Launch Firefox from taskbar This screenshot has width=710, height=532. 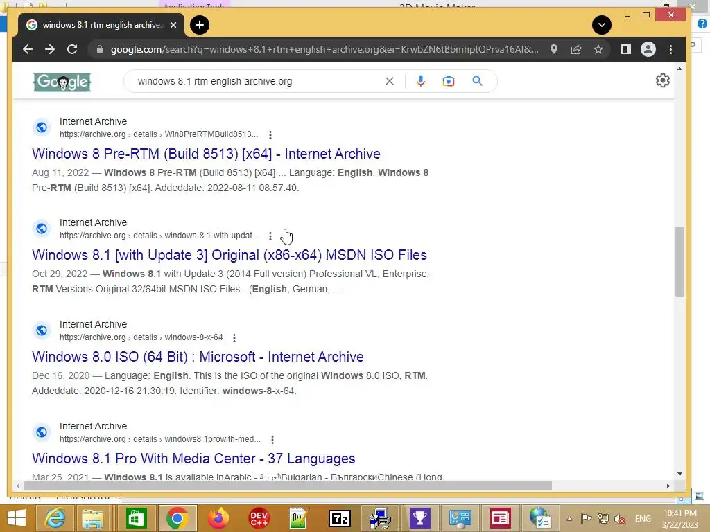pyautogui.click(x=218, y=518)
